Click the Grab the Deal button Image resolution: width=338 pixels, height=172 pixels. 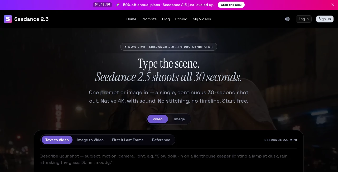[231, 5]
